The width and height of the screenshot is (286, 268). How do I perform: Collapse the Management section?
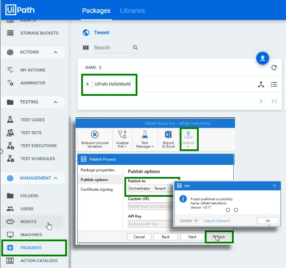click(55, 178)
